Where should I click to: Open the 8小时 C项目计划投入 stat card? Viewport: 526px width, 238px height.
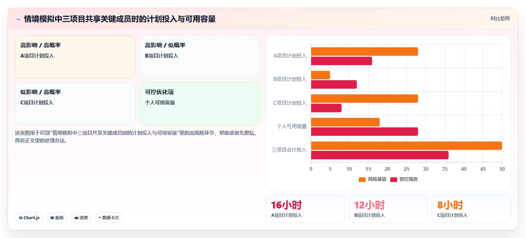(471, 209)
